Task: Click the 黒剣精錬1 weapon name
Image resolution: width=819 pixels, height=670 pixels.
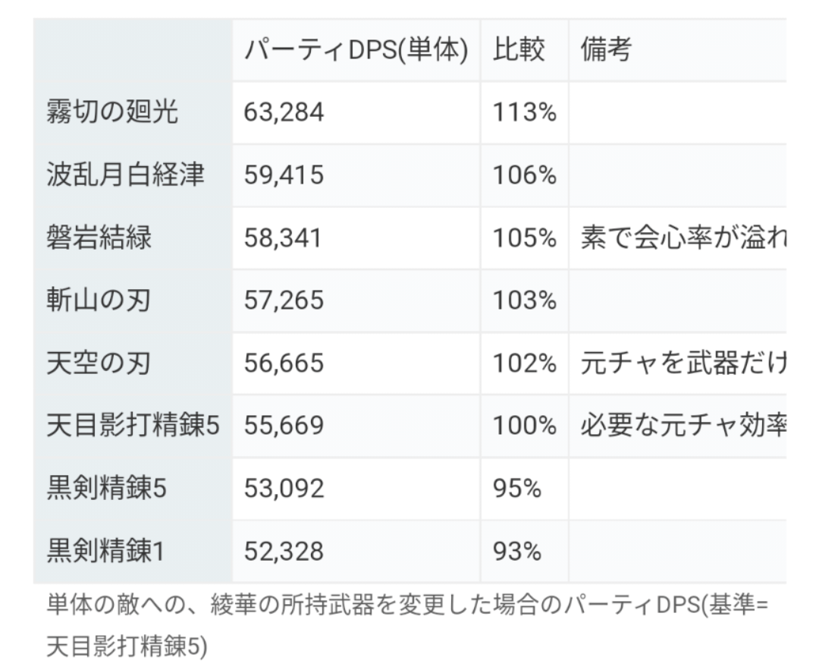Action: pos(105,551)
